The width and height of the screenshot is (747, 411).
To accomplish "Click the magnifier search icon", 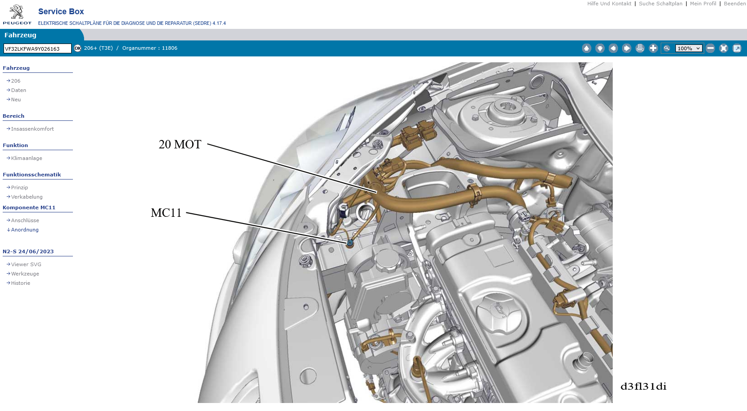I will pos(667,48).
